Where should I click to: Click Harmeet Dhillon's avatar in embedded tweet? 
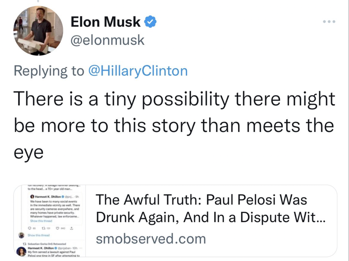pos(32,197)
